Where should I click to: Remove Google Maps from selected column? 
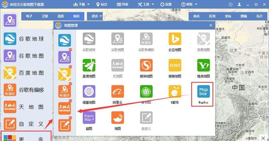click(x=70, y=50)
